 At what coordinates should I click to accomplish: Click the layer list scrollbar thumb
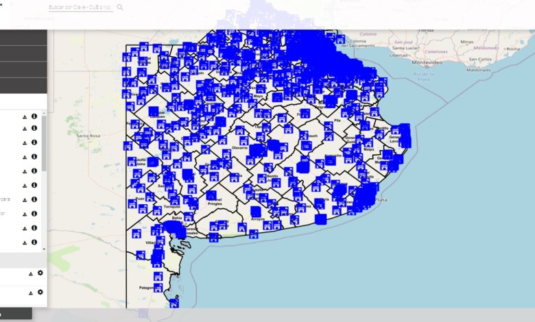44,143
